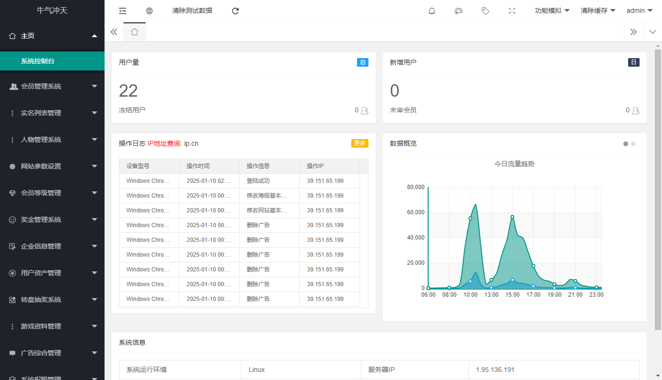Expand the 会员管理系统 arrow
662x380 pixels.
pos(95,86)
